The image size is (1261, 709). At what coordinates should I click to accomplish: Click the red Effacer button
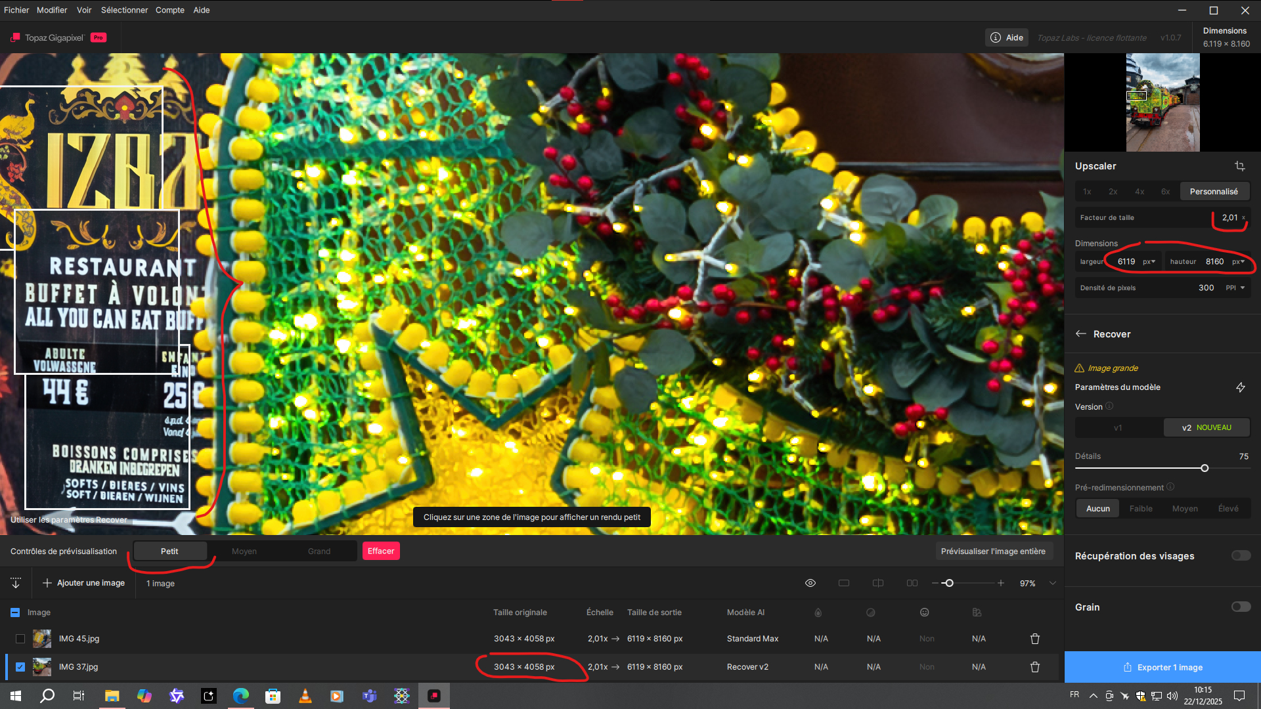pos(381,551)
